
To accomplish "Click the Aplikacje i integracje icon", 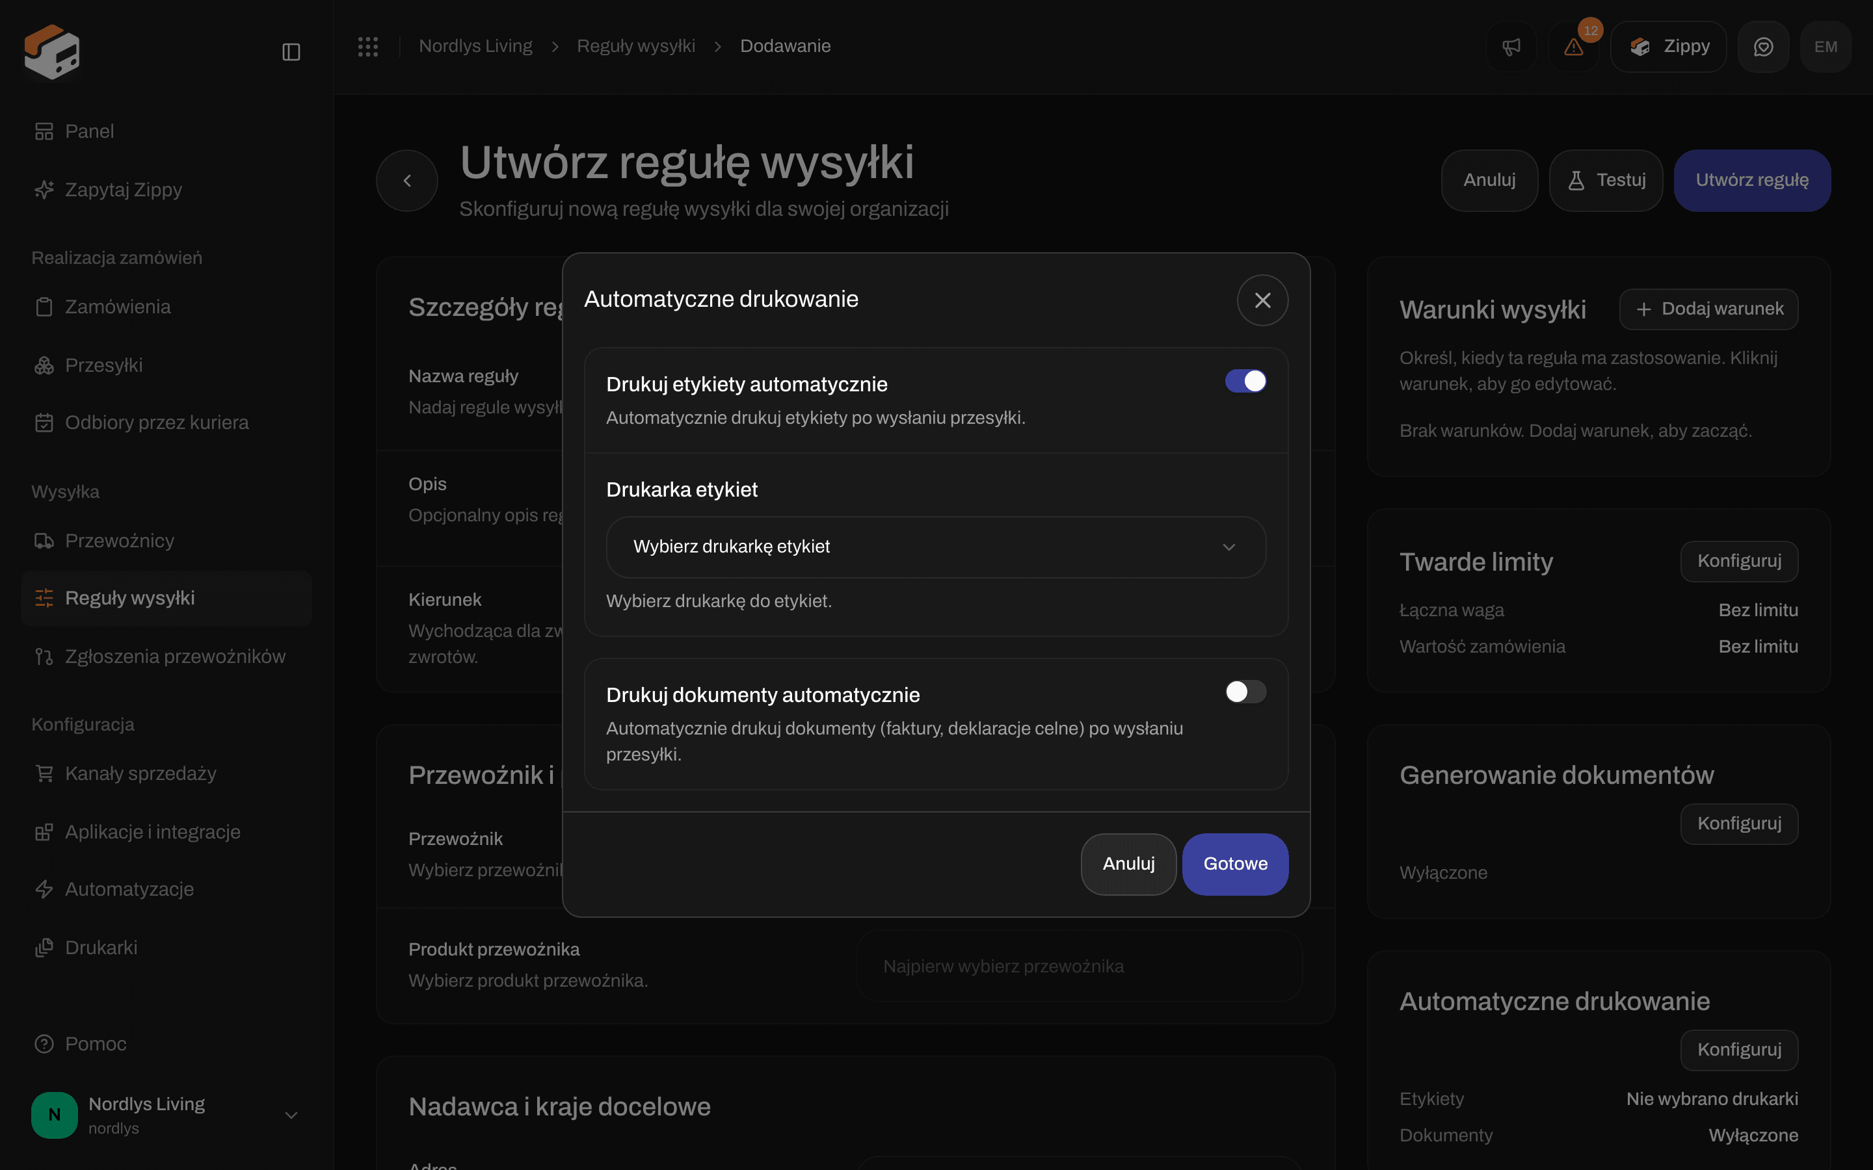I will coord(44,832).
